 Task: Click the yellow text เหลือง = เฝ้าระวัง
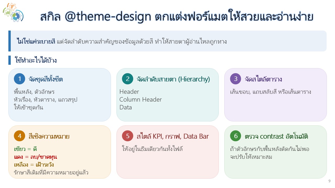click(34, 165)
